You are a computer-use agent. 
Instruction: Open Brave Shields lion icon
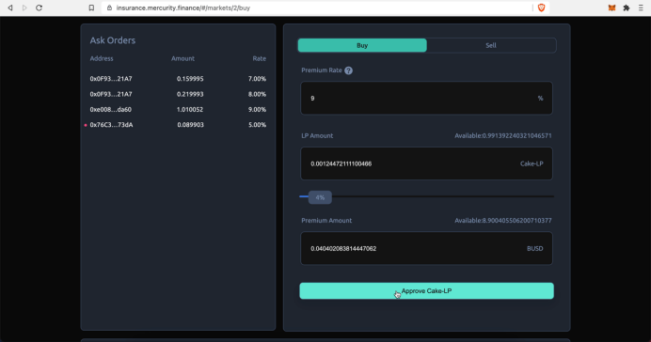point(541,8)
